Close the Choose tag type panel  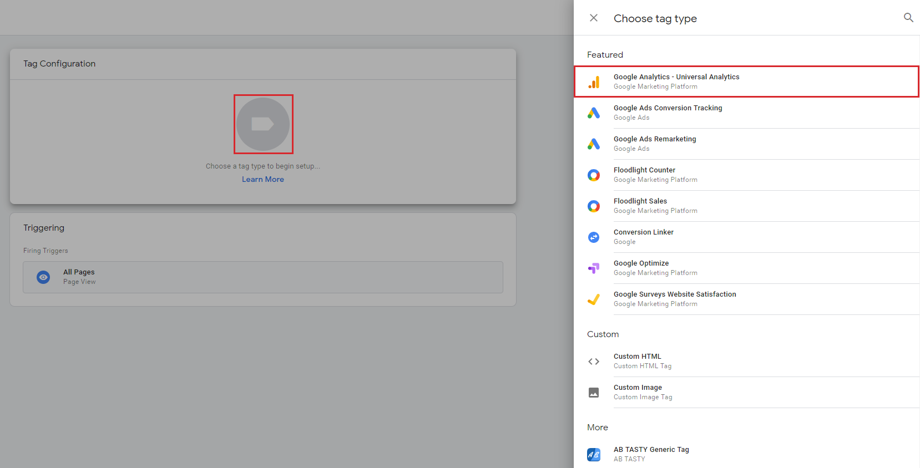click(594, 18)
